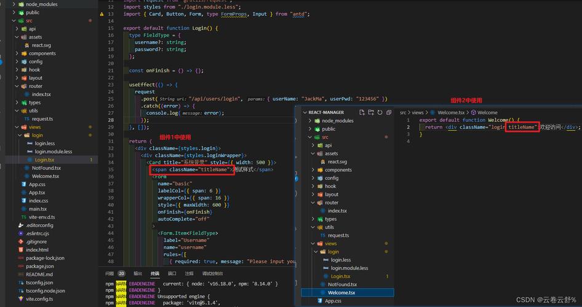
Task: Collapse the REACT-MANAGER root section chevron
Action: click(x=305, y=112)
